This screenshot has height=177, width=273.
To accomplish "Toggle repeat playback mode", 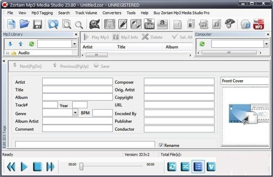I will click(172, 167).
